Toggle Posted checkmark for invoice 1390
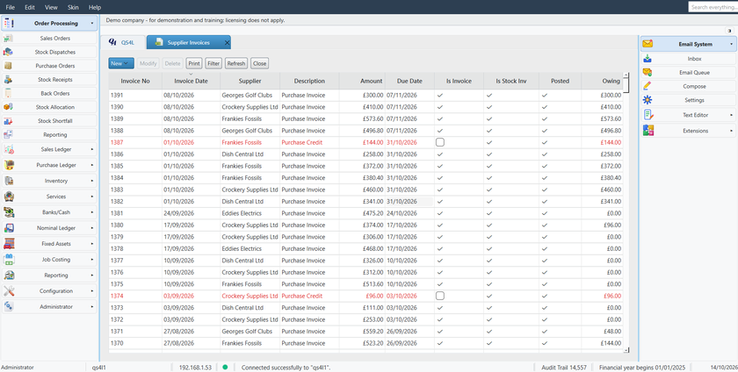 click(545, 107)
